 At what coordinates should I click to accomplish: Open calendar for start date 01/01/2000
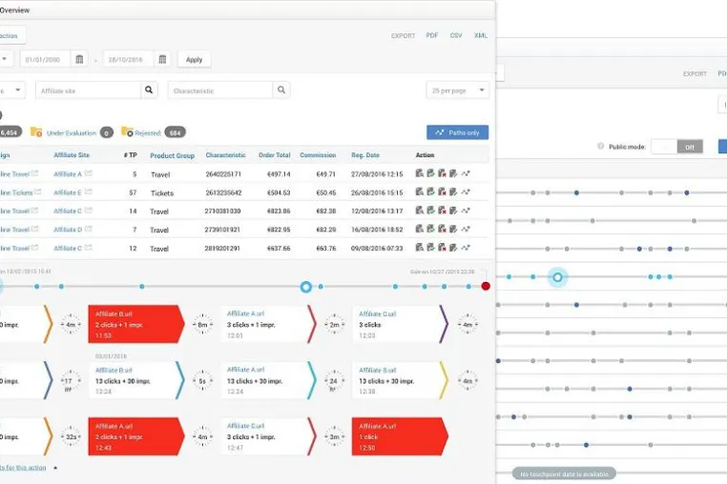coord(79,59)
